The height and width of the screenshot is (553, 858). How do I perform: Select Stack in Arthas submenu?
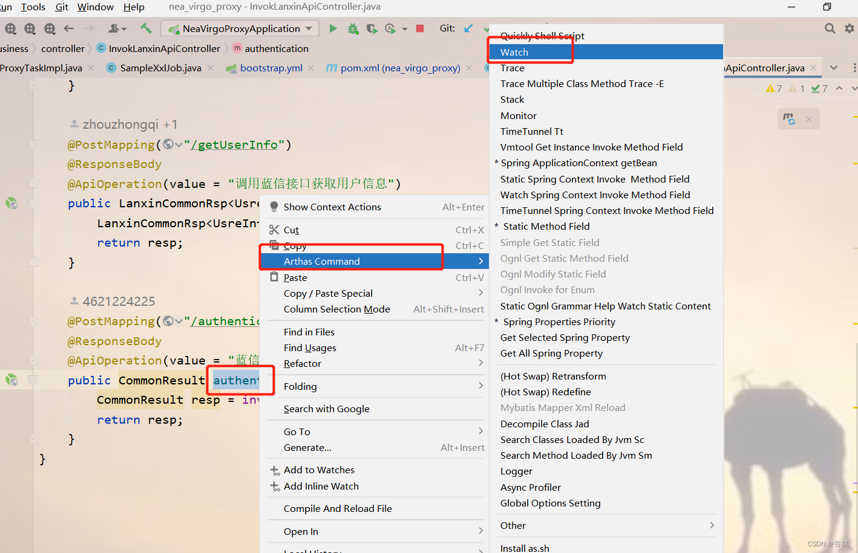pyautogui.click(x=606, y=99)
